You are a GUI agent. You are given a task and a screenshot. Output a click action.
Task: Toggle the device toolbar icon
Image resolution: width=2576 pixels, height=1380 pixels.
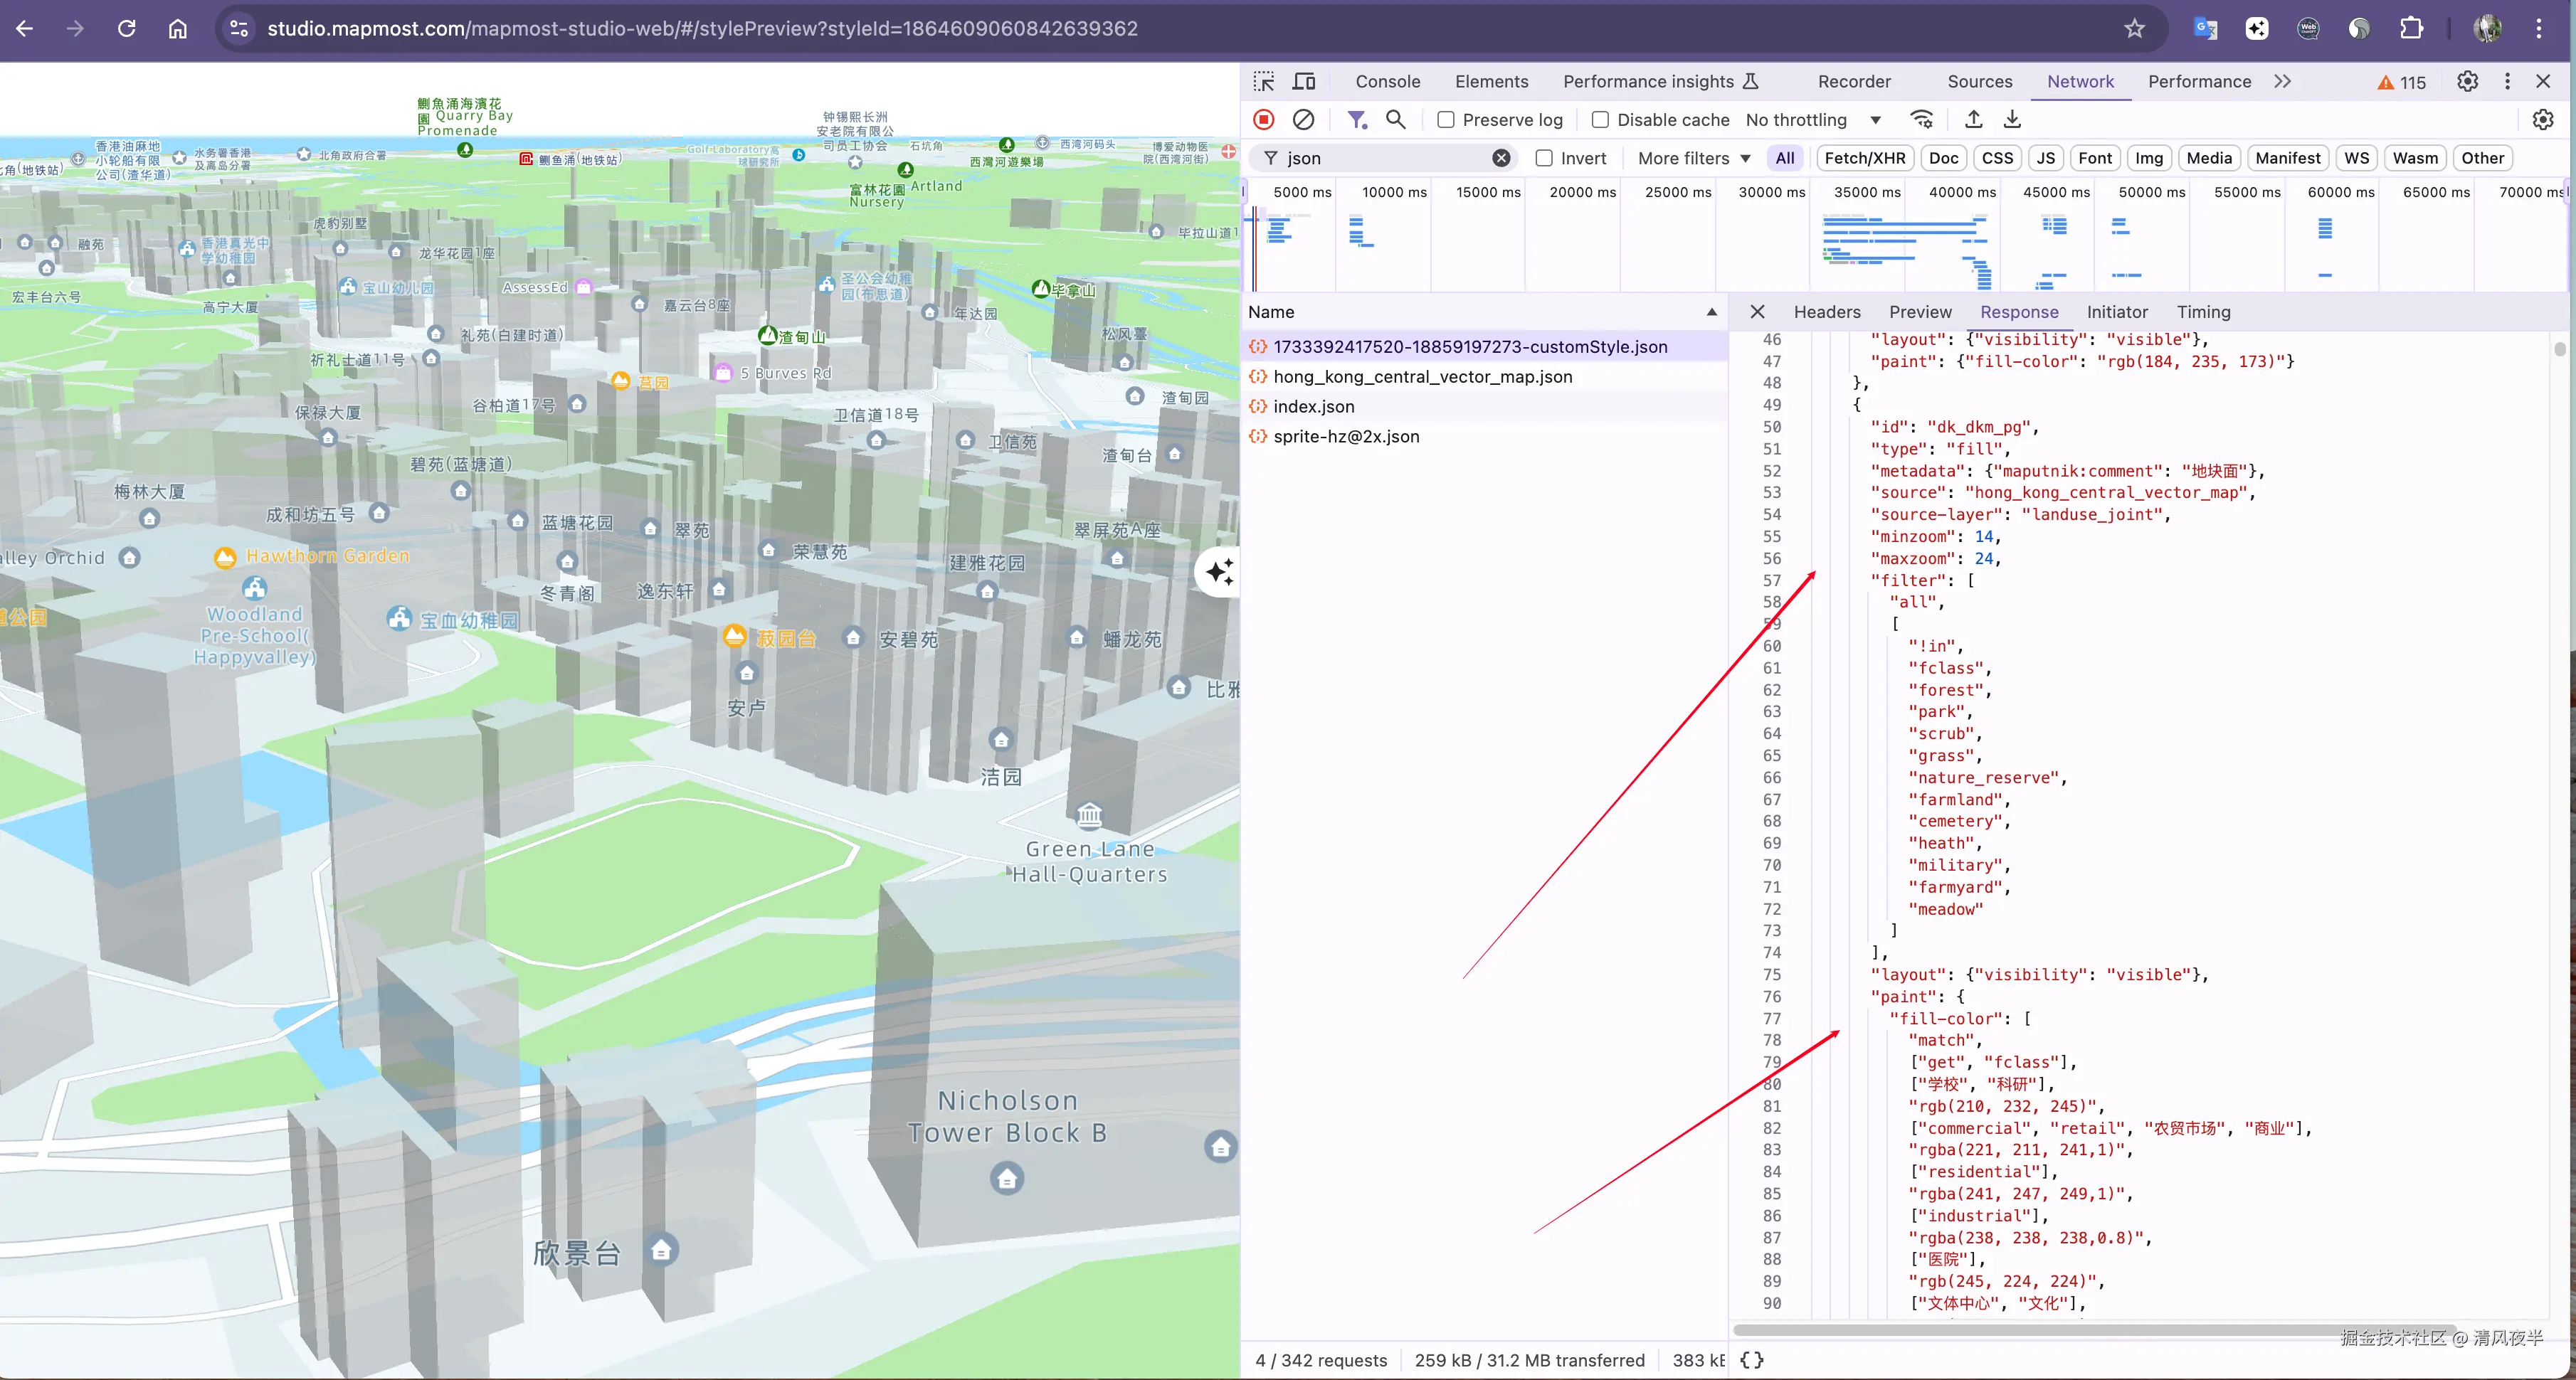[x=1304, y=82]
